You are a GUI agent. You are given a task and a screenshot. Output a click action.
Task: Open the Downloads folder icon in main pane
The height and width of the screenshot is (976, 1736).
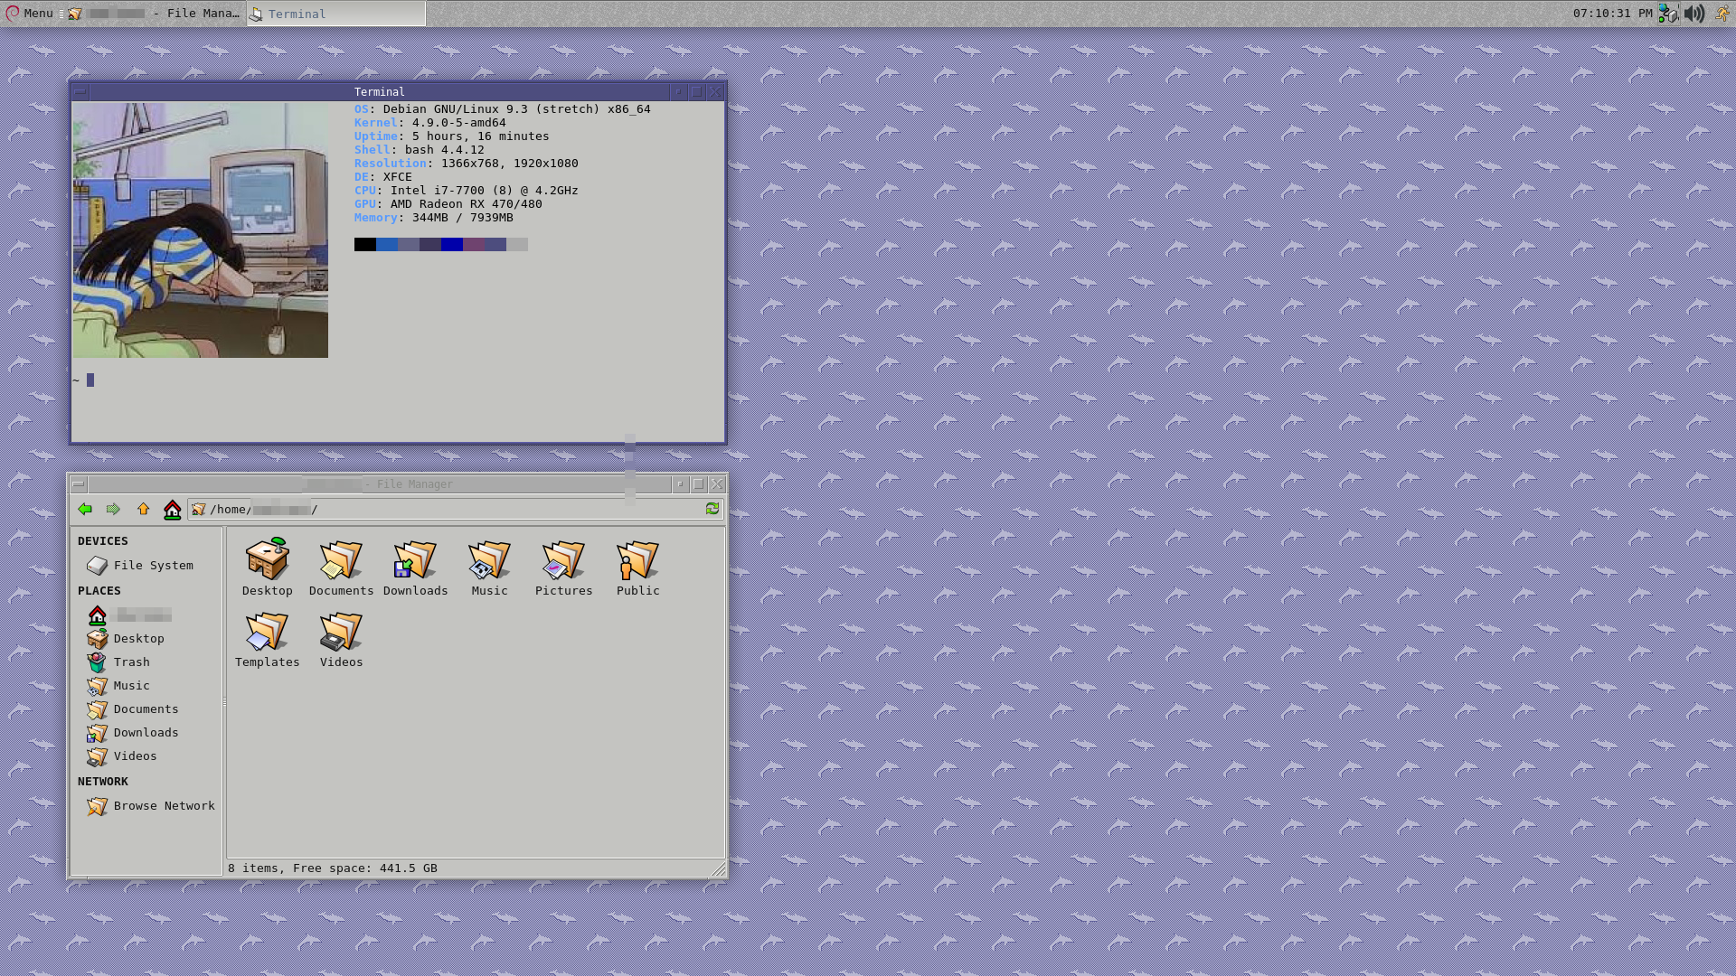[x=416, y=568]
